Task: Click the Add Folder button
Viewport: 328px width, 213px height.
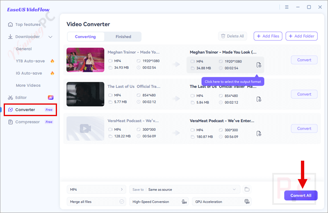Action: tap(301, 36)
